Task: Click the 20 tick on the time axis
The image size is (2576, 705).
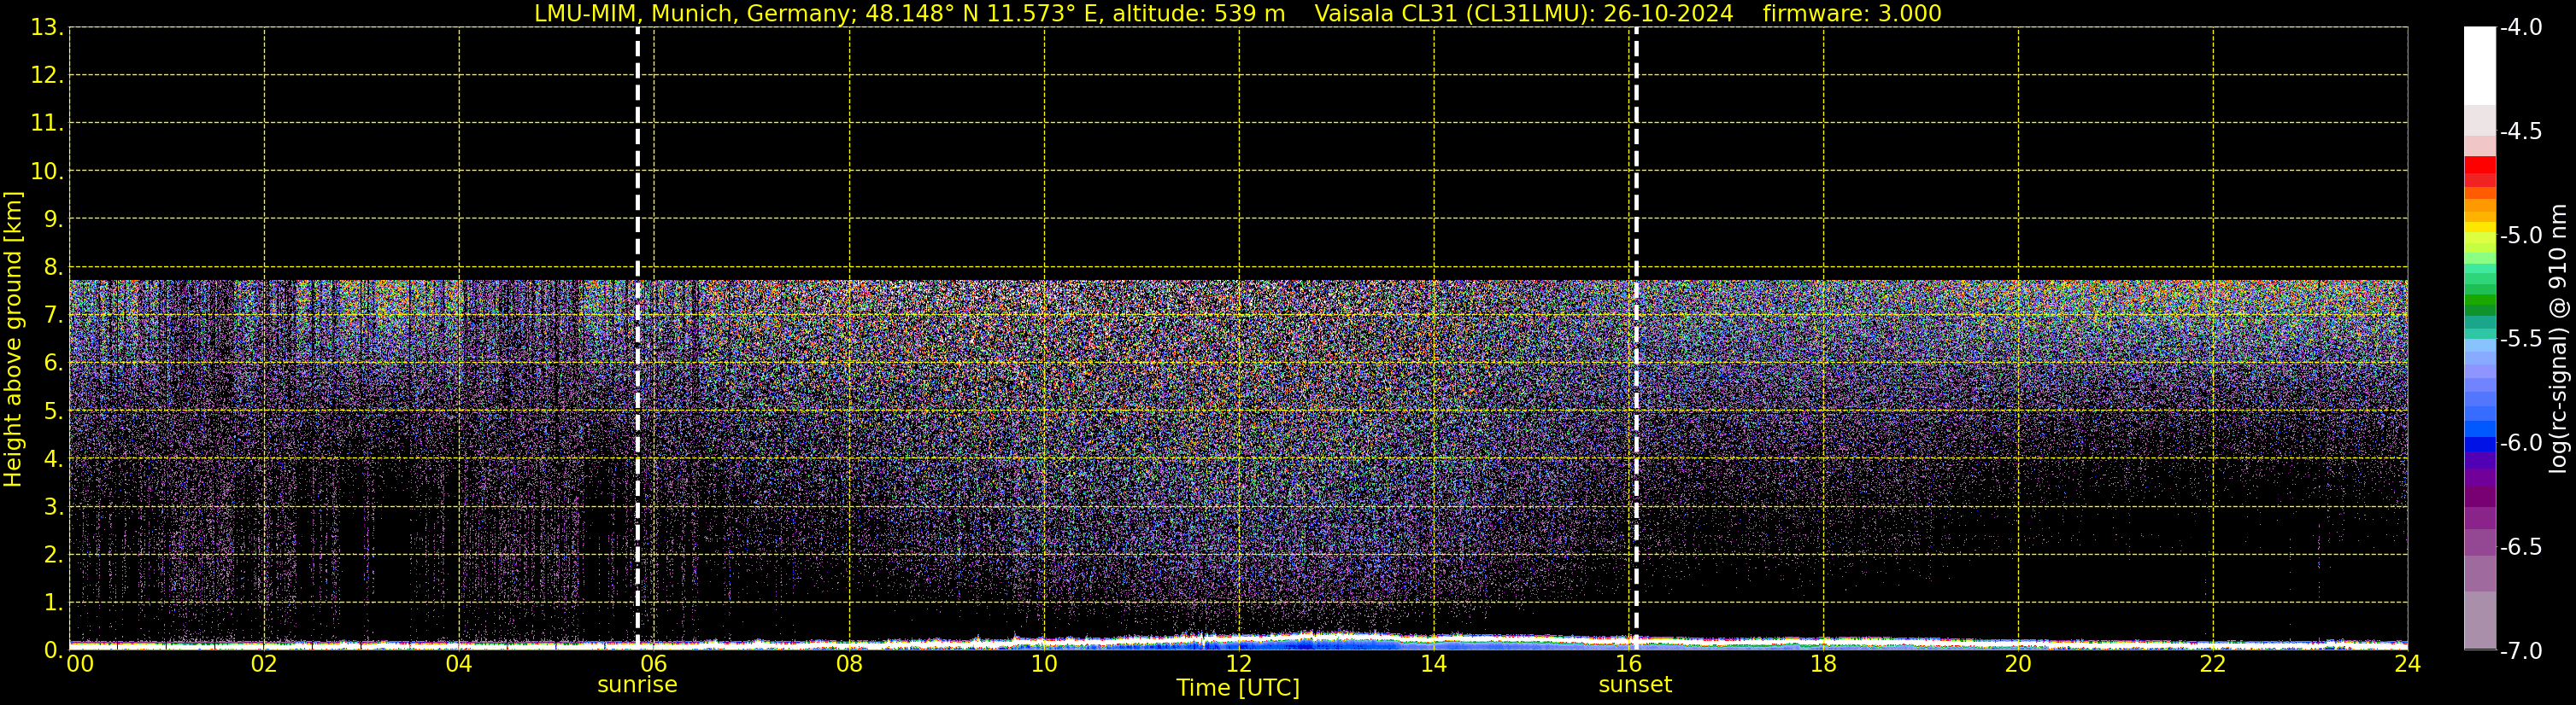Action: click(x=2018, y=664)
